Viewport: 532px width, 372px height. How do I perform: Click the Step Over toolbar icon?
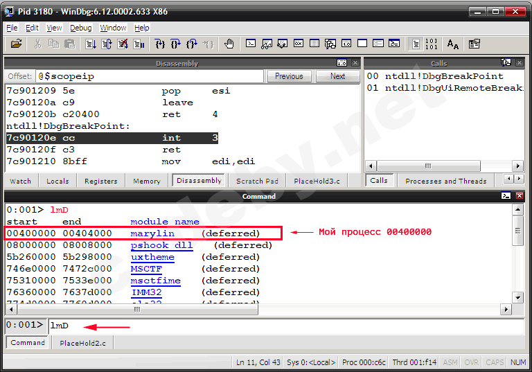[x=176, y=44]
